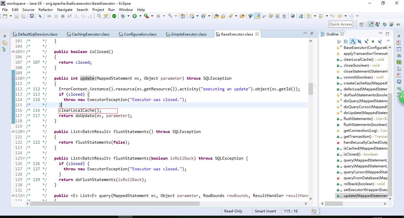
Task: Click the Next Annotation arrow icon
Action: (x=309, y=16)
